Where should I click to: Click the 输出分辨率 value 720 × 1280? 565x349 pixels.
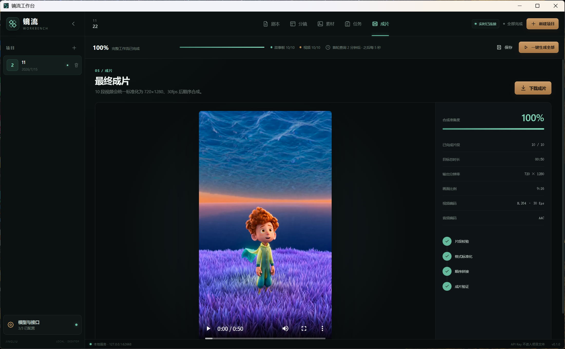pos(534,174)
